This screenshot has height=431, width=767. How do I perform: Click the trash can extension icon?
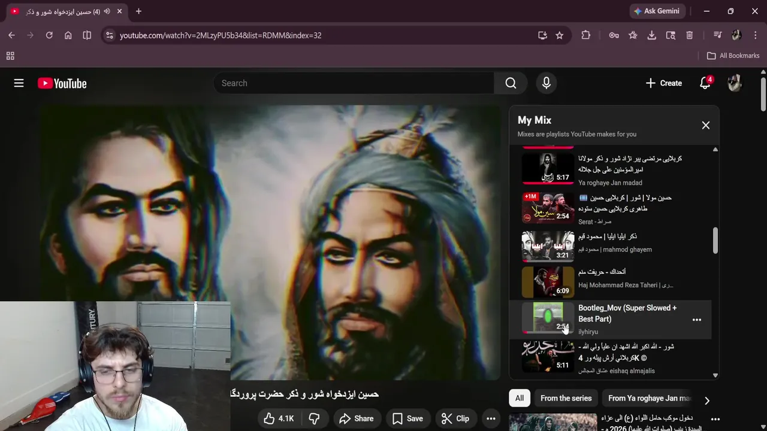[x=690, y=35]
